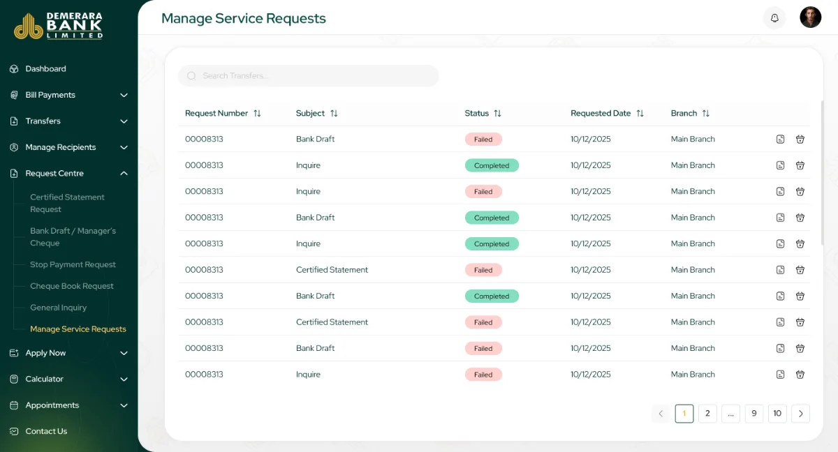Image resolution: width=838 pixels, height=452 pixels.
Task: Click the Search Transfers input field
Action: click(309, 76)
